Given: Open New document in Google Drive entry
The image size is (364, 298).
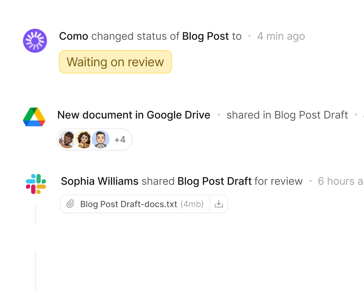Looking at the screenshot, I should [x=134, y=115].
